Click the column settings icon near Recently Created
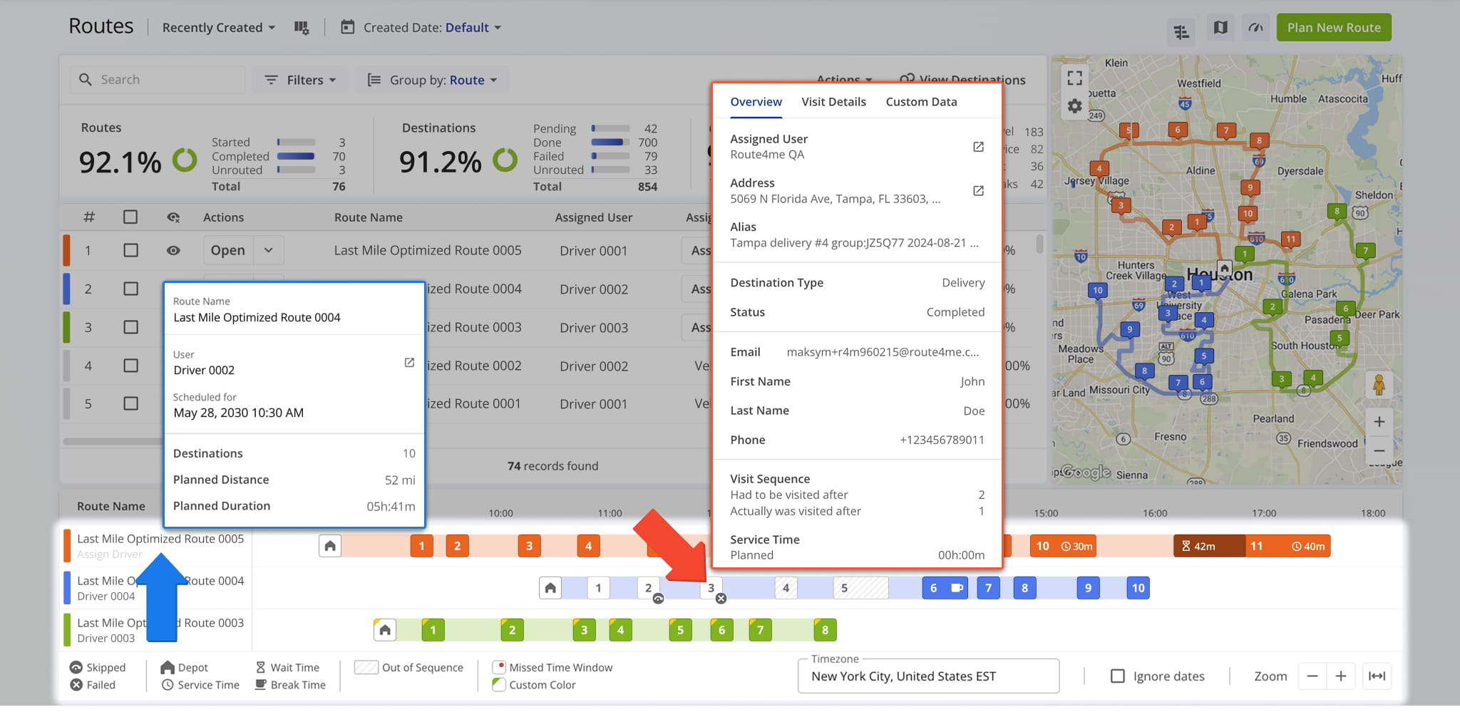This screenshot has height=712, width=1460. (302, 28)
